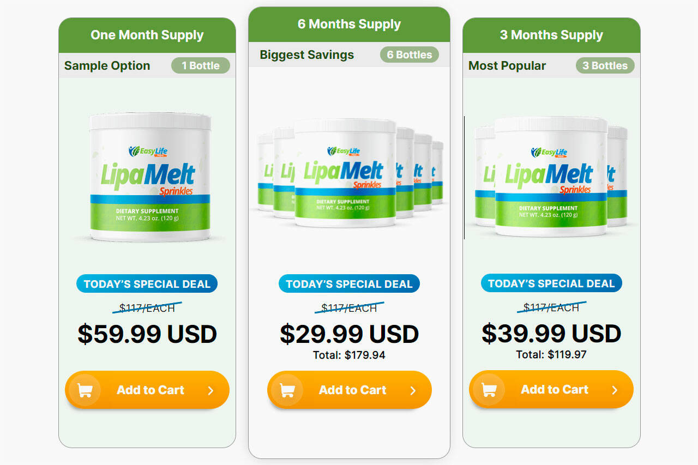Viewport: 698px width, 465px height.
Task: Click the 6 Bottles badge
Action: [x=410, y=55]
